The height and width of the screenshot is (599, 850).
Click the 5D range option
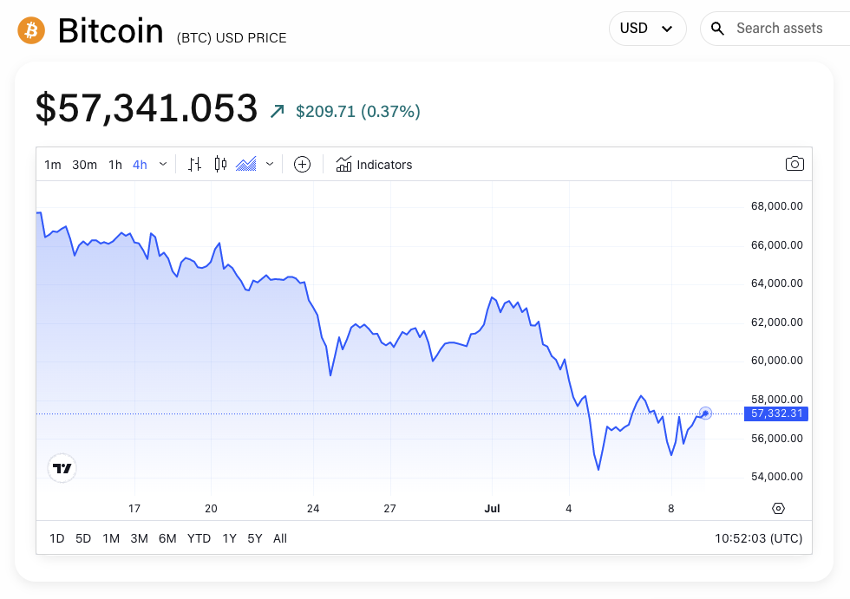82,538
